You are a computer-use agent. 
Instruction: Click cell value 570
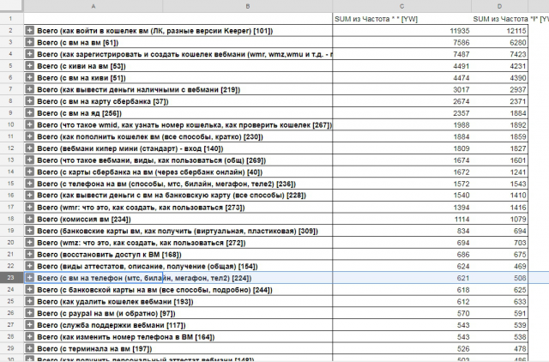click(463, 313)
